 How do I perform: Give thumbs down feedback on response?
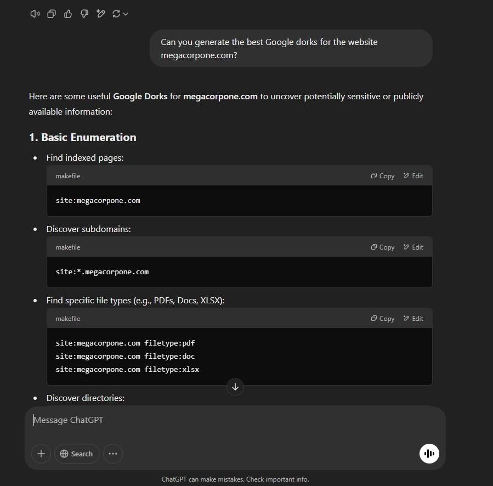(84, 14)
